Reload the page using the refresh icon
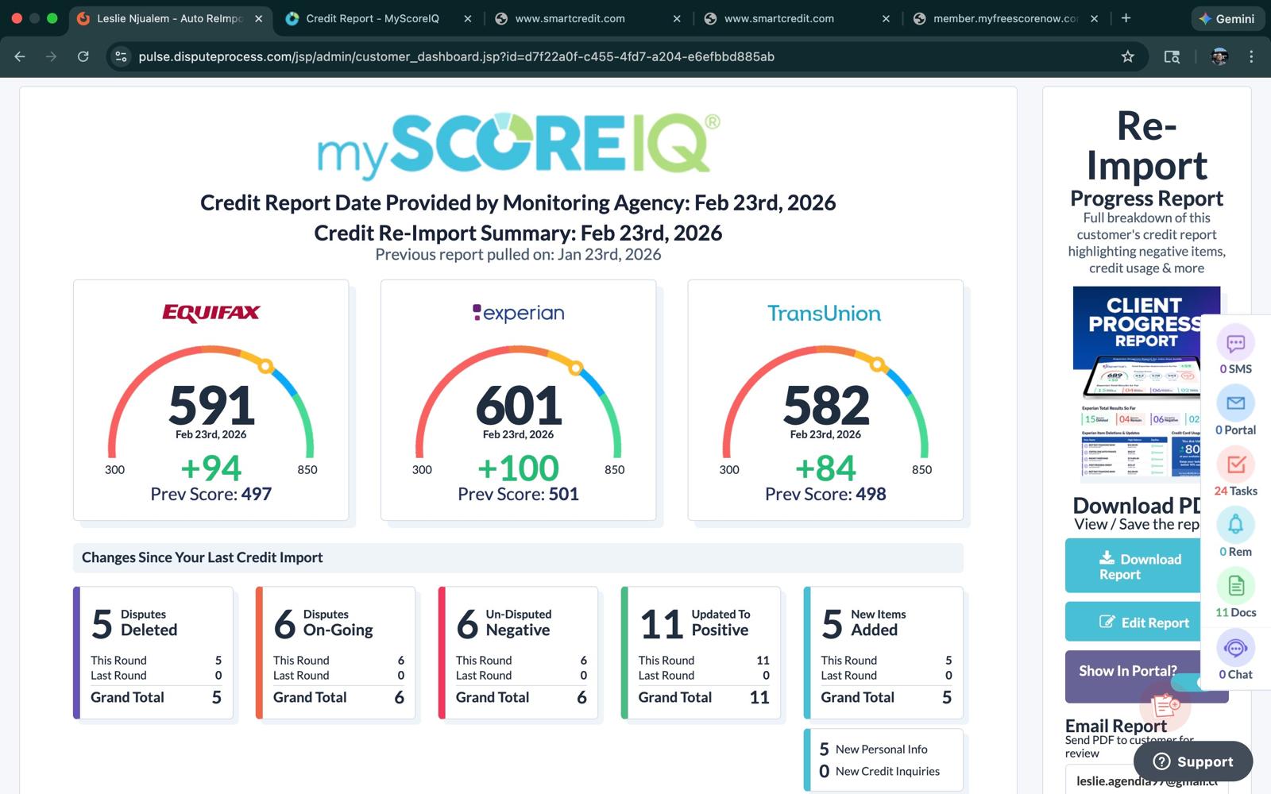The image size is (1271, 794). coord(83,56)
